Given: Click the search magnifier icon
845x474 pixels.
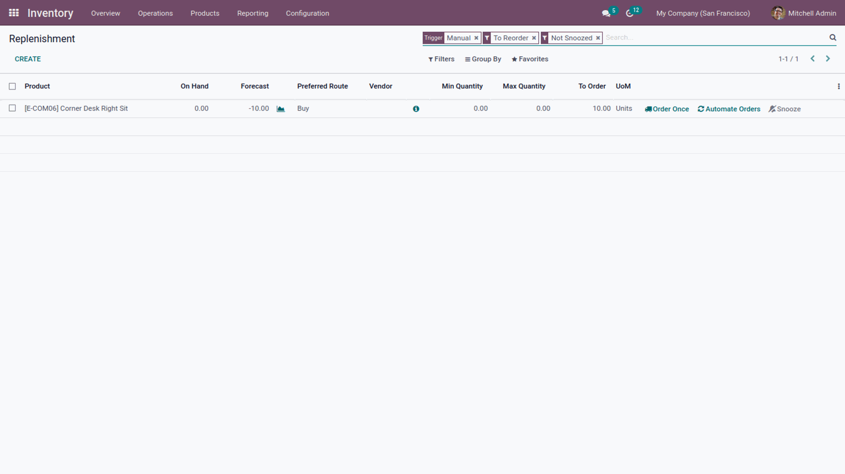Looking at the screenshot, I should (833, 37).
